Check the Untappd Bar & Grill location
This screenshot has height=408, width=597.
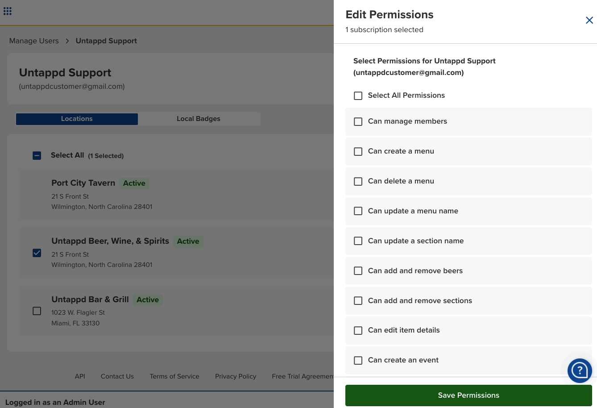click(x=37, y=311)
